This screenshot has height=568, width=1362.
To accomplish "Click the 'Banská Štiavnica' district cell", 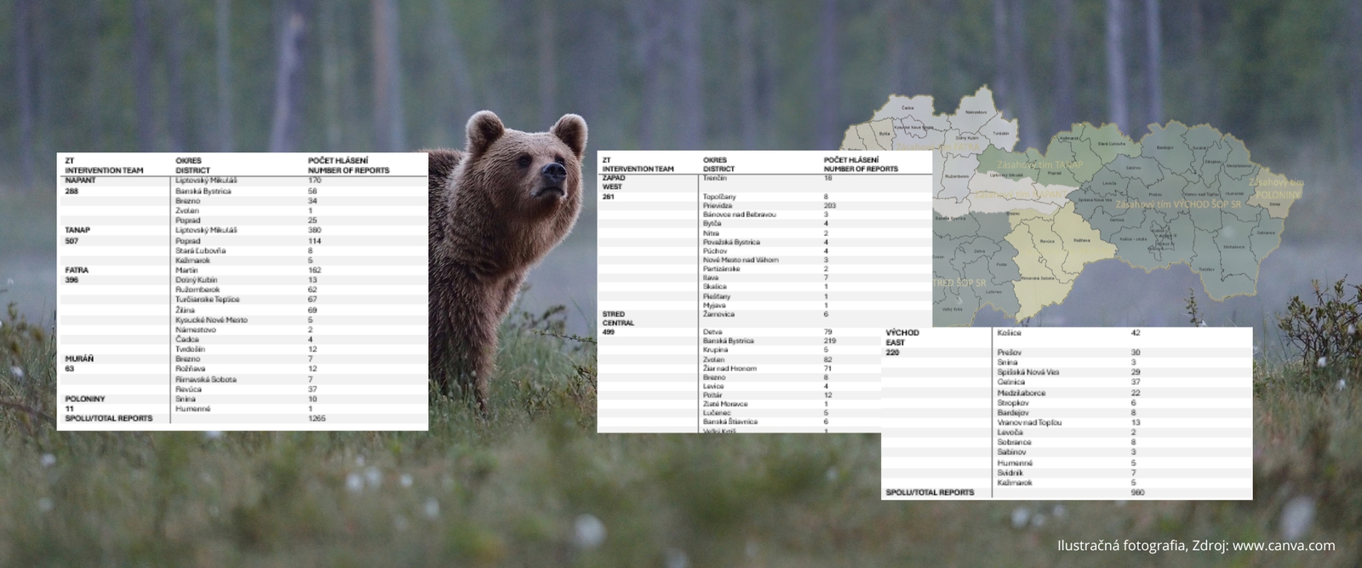I will click(730, 422).
